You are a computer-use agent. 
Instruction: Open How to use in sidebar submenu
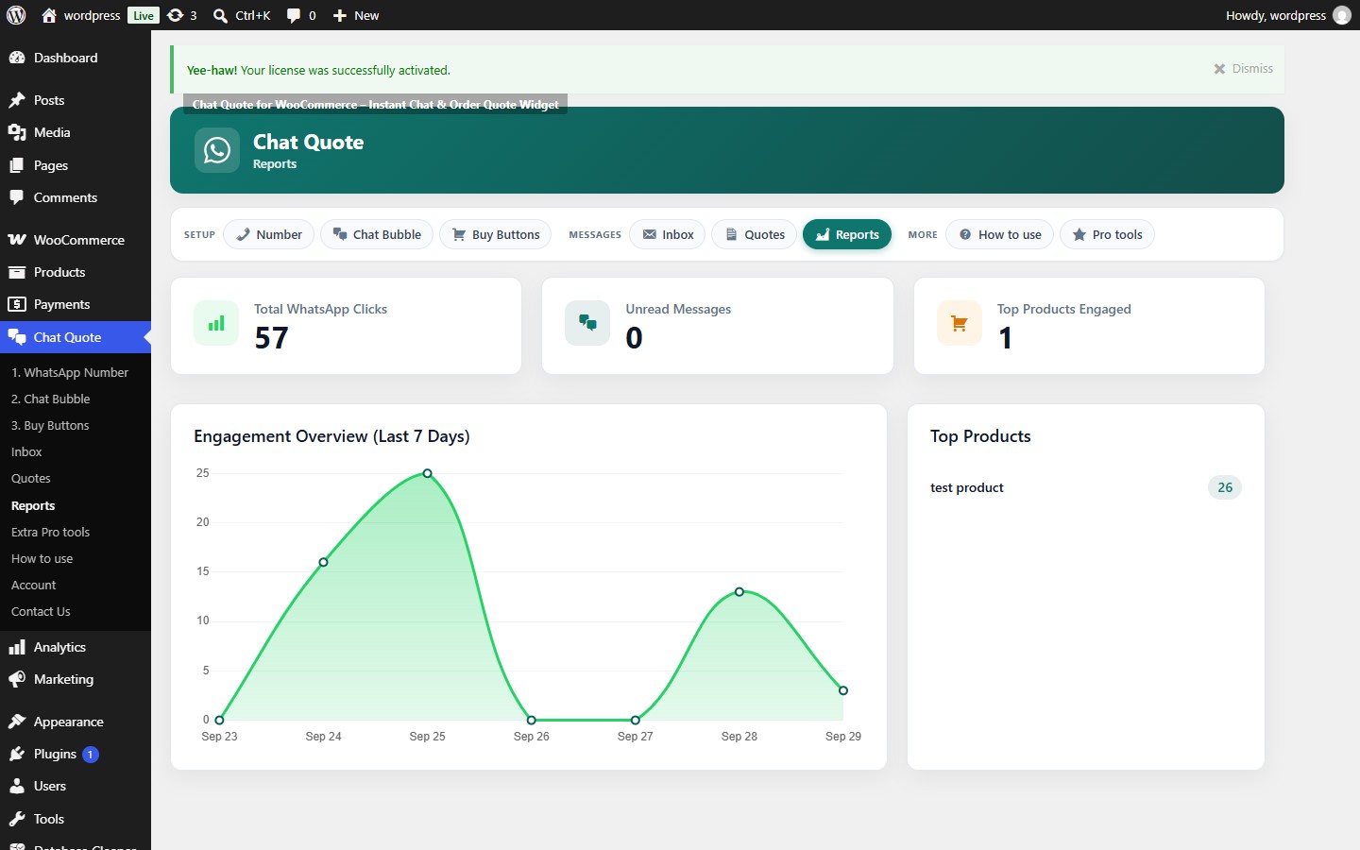pyautogui.click(x=76, y=558)
